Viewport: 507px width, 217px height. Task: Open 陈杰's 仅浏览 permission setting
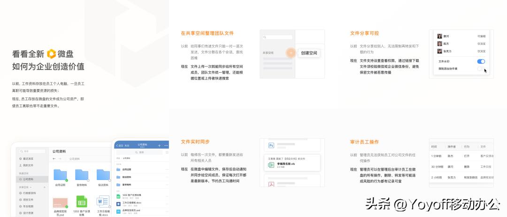tap(481, 44)
